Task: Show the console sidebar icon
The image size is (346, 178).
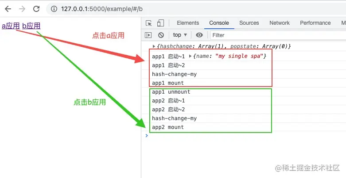Action: (148, 35)
